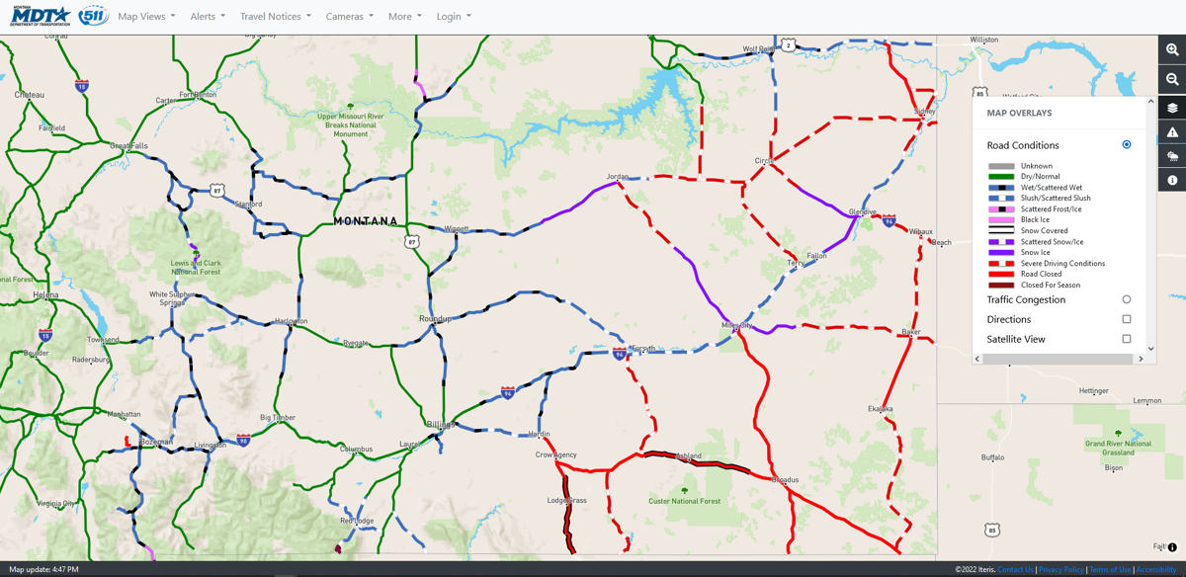Enable the Directions checkbox
The width and height of the screenshot is (1186, 577).
[1126, 319]
